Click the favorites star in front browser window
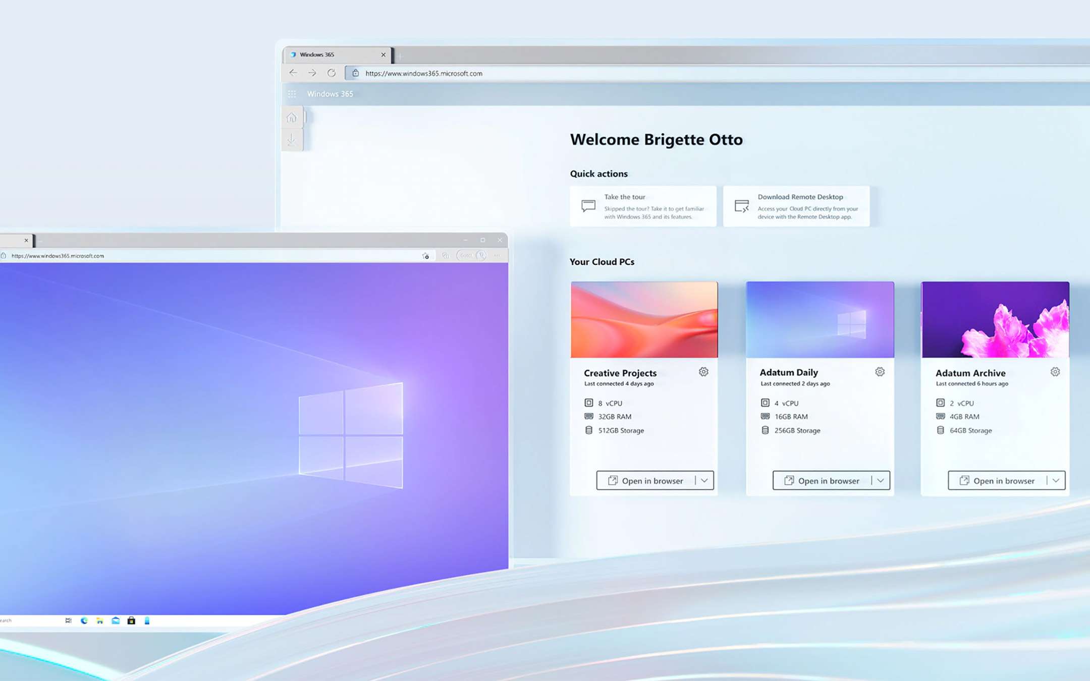The image size is (1090, 681). pos(425,256)
